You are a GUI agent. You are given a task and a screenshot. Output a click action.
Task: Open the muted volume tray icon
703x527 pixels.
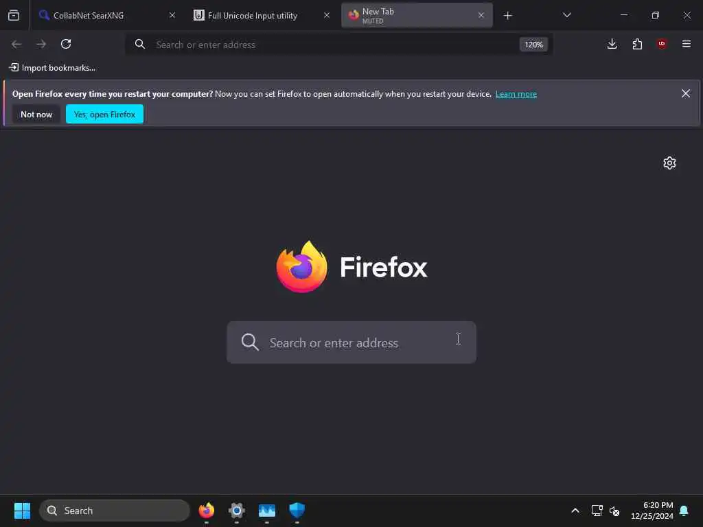(614, 511)
